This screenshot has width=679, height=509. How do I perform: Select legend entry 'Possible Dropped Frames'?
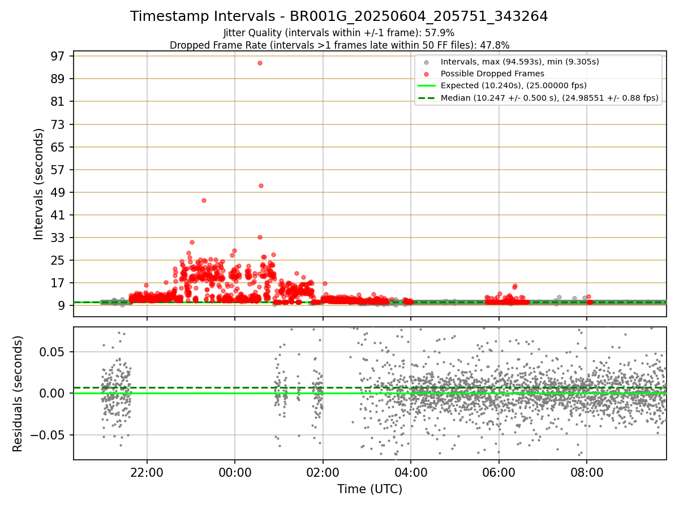pos(492,74)
